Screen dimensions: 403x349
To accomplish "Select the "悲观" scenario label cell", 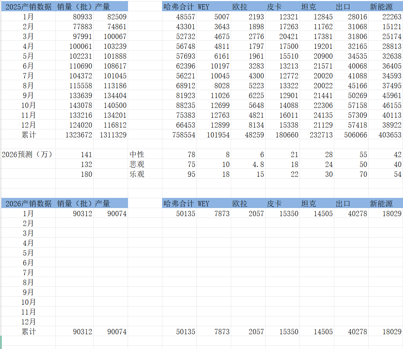I will (137, 164).
